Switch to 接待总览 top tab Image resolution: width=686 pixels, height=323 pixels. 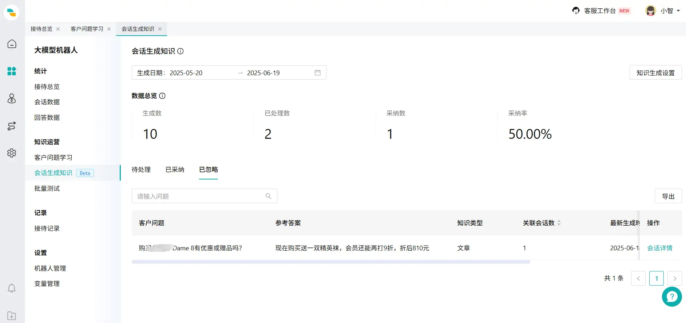41,29
